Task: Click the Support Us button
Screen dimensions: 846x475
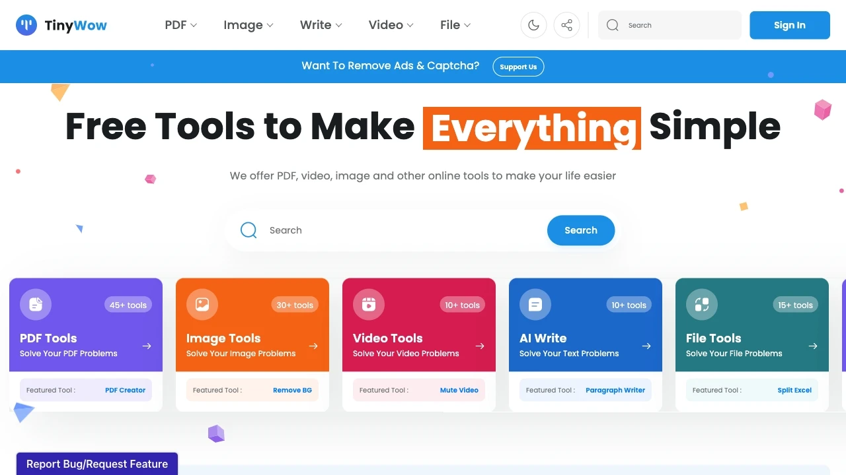Action: [518, 66]
